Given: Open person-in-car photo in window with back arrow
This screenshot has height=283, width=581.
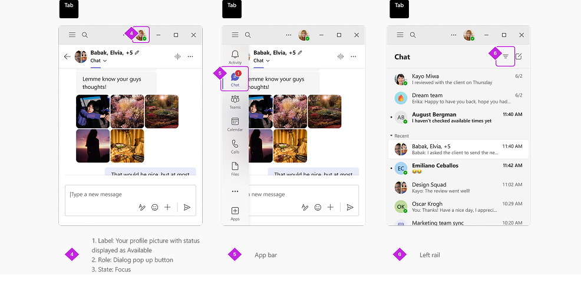Looking at the screenshot, I should 93,111.
